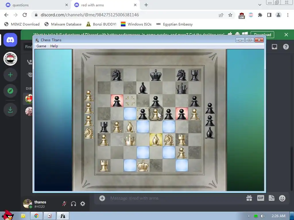
Task: Open Discord user settings gear
Action: pyautogui.click(x=83, y=204)
